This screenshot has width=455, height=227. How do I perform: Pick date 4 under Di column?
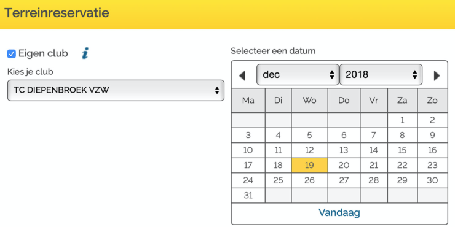(278, 135)
